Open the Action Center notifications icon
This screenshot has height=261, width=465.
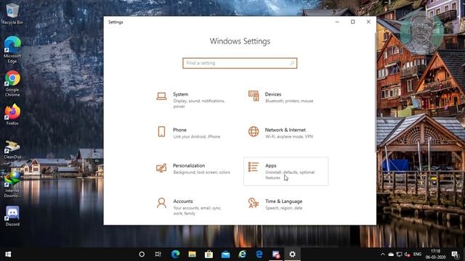click(455, 254)
